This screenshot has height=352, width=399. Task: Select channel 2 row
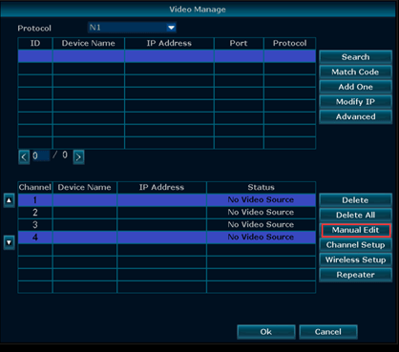[167, 213]
